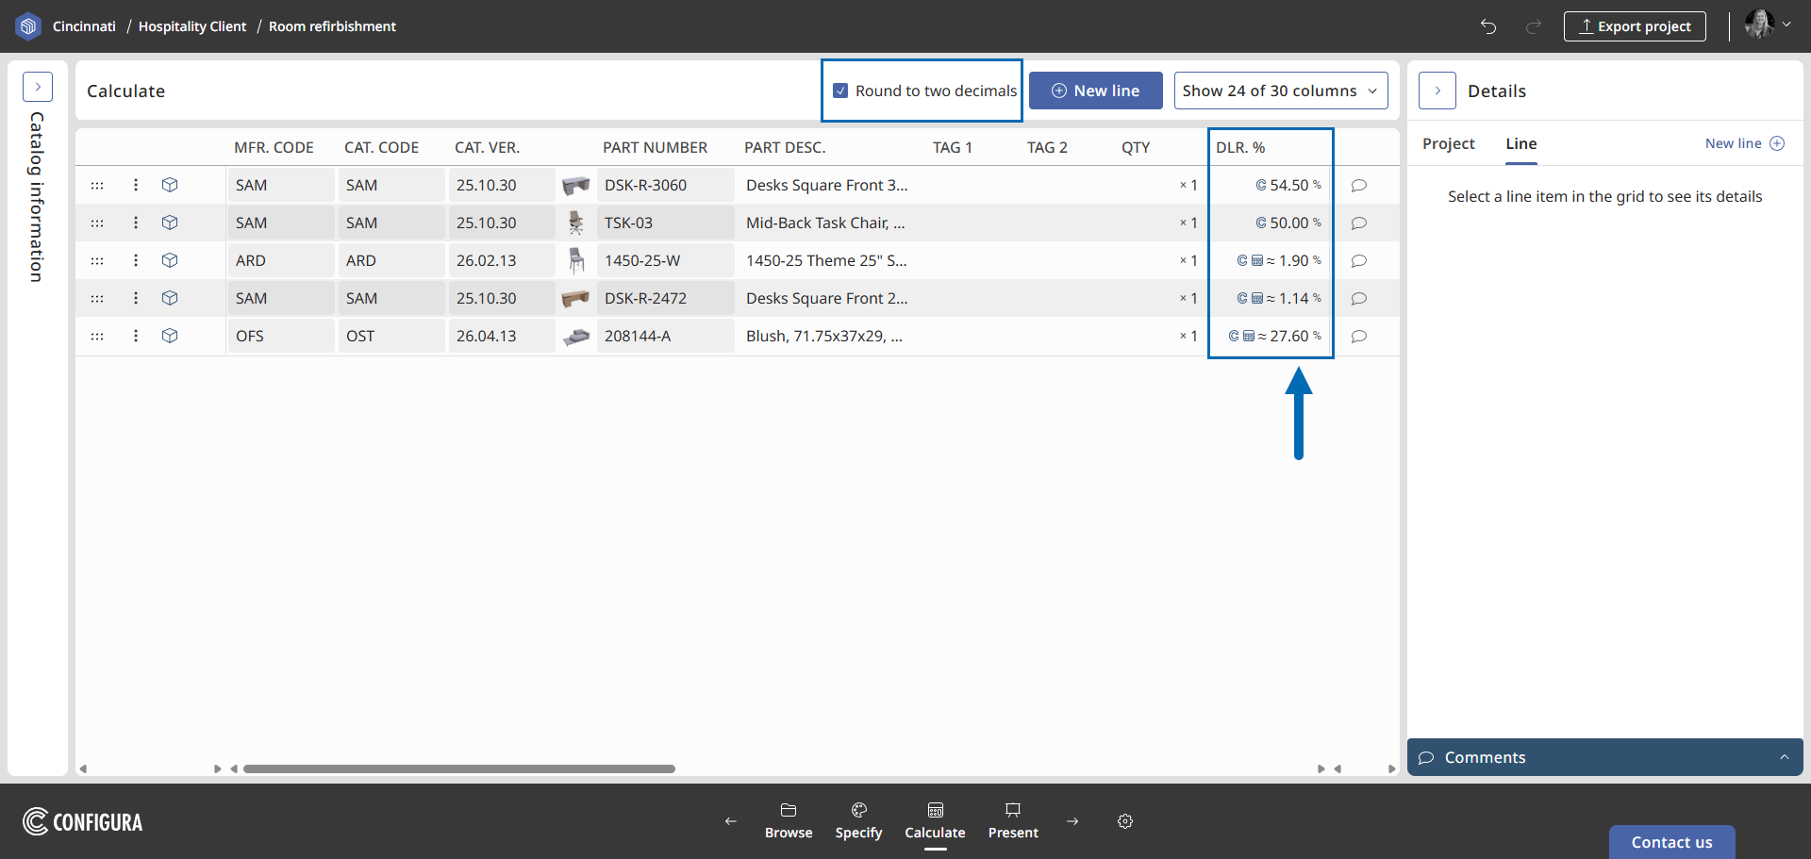The height and width of the screenshot is (859, 1811).
Task: Click cube icon of 1450-25-W row
Action: (170, 260)
